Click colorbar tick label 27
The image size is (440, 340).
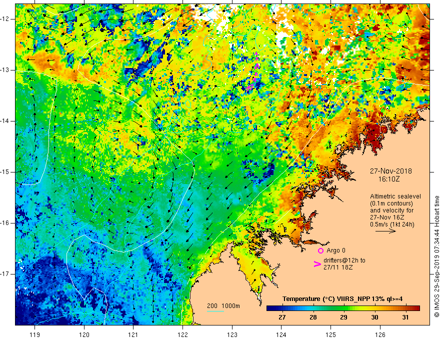pos(282,317)
